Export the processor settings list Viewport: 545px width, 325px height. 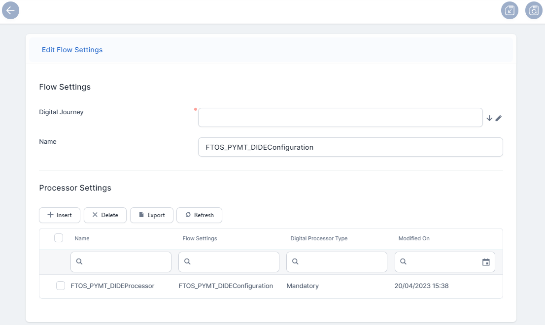[151, 215]
